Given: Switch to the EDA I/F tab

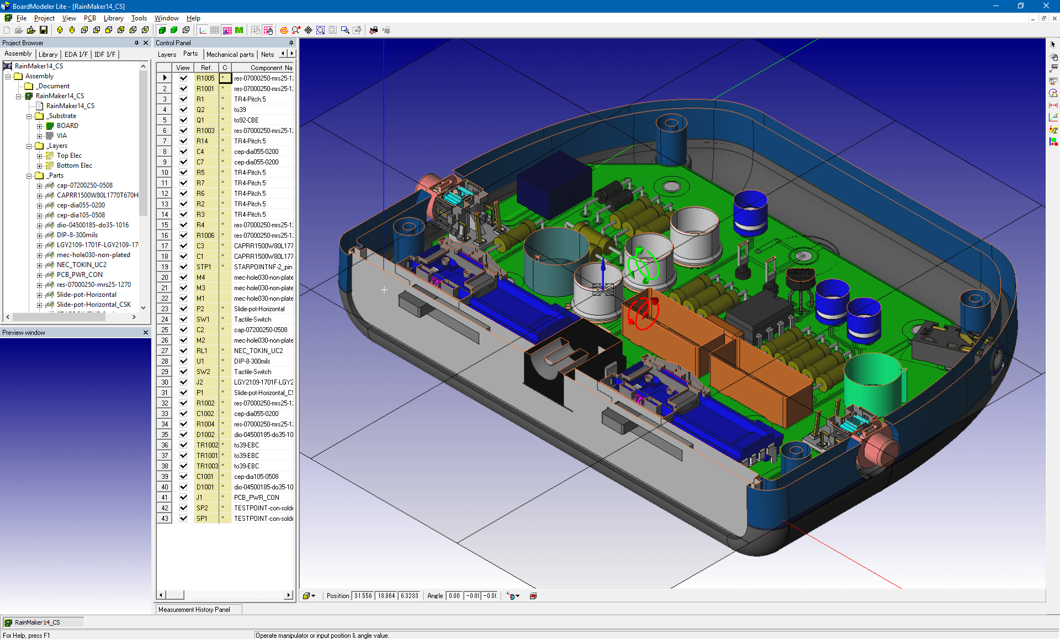Looking at the screenshot, I should coord(76,55).
